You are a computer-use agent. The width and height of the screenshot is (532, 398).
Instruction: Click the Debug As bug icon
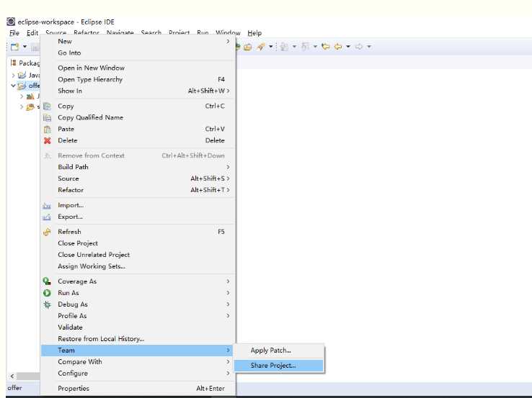pos(47,304)
